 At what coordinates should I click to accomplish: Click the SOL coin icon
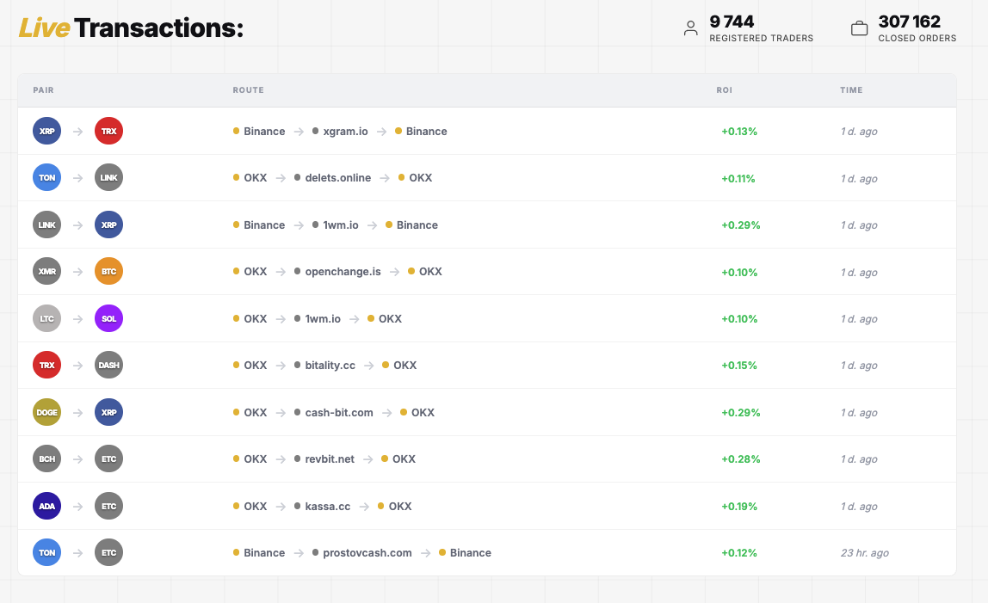coord(108,319)
